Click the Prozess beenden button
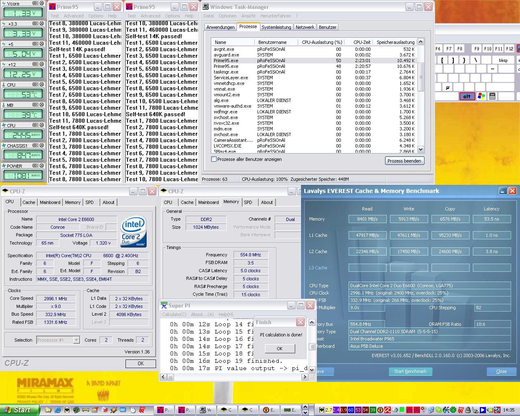Screen dimensions: 520x416 point(404,161)
